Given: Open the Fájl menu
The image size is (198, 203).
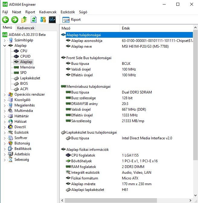Looking at the screenshot, I should click(5, 12).
